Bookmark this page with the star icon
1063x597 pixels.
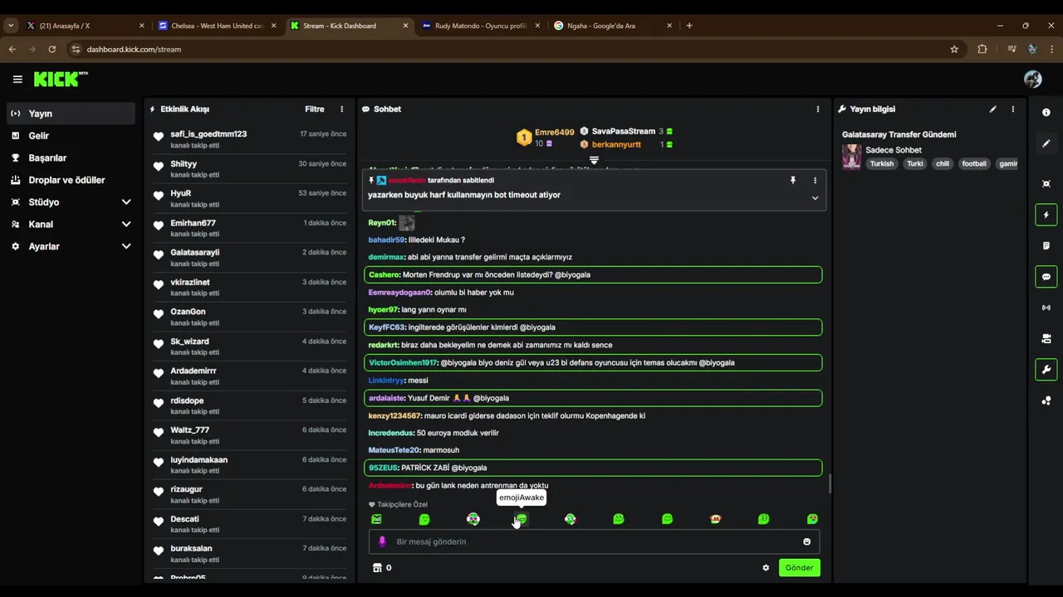coord(954,49)
